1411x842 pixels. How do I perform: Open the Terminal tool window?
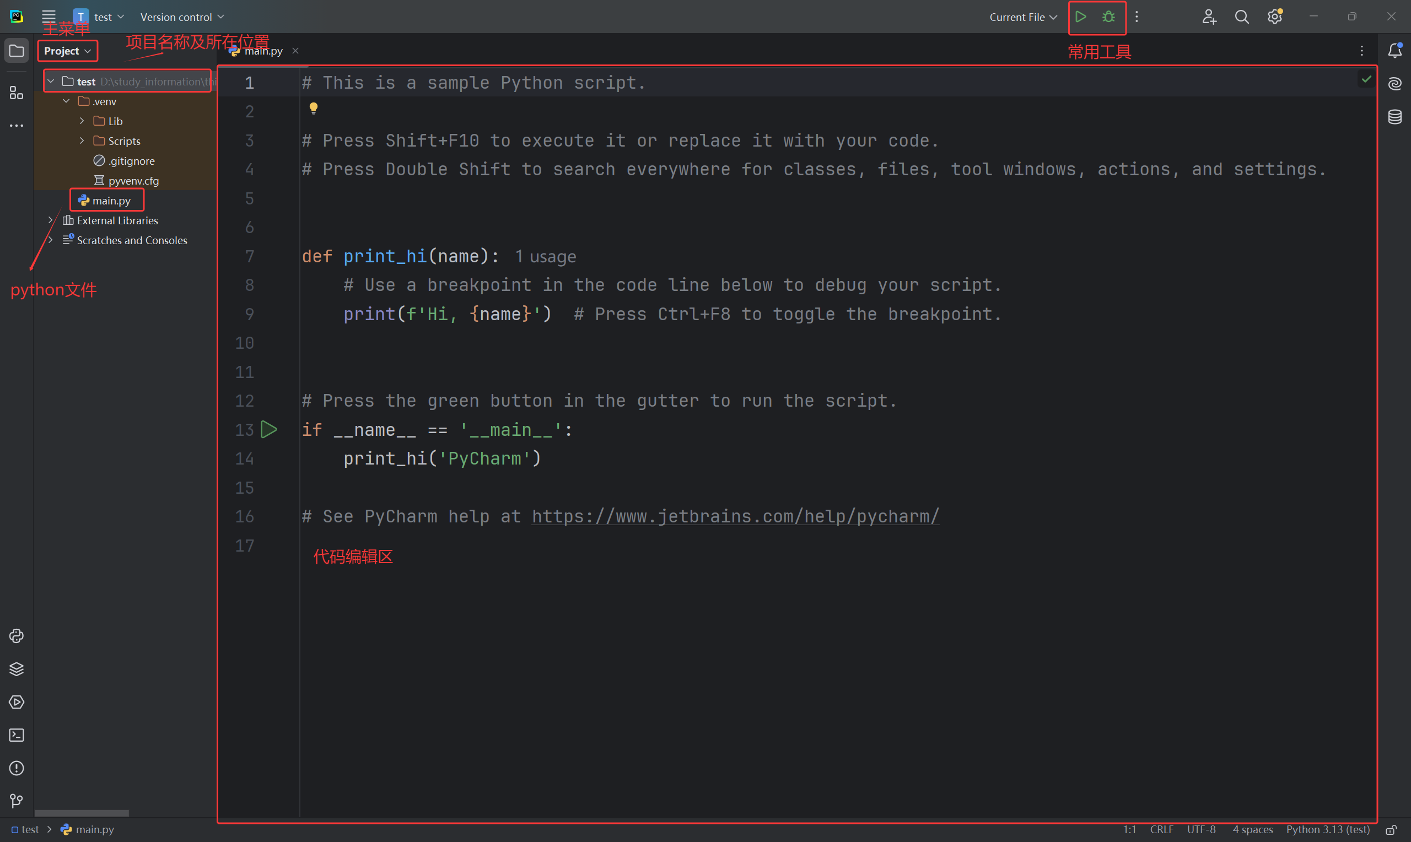click(17, 735)
